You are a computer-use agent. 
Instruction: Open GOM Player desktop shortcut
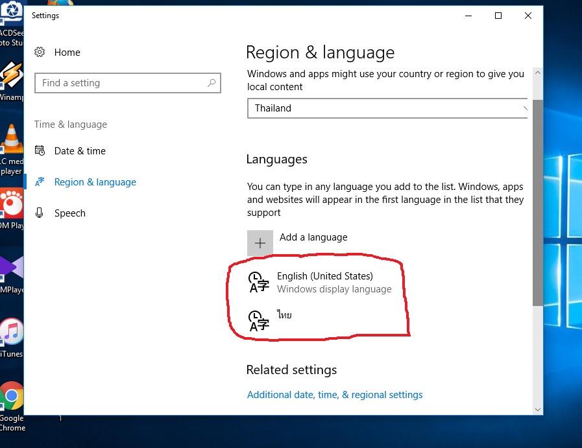[12, 209]
